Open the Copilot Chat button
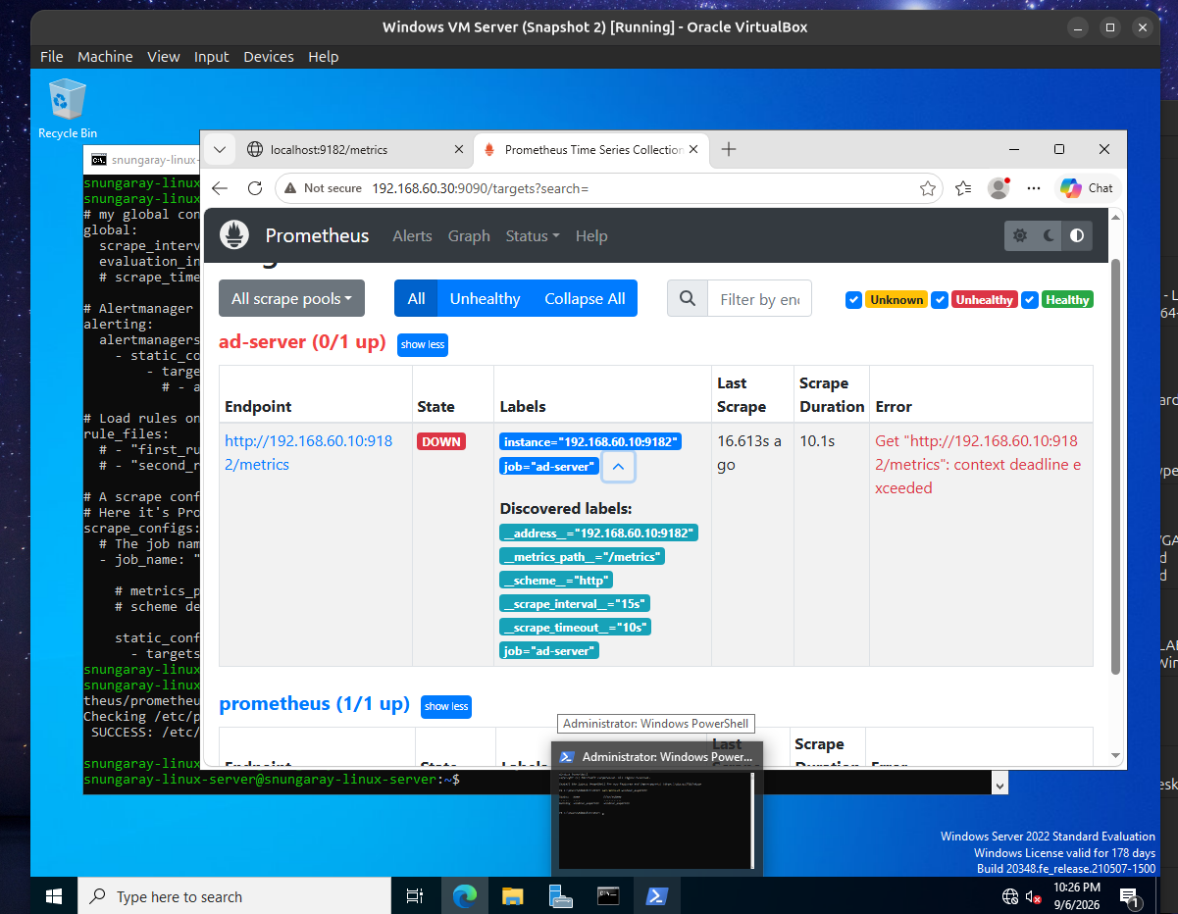 click(1087, 188)
